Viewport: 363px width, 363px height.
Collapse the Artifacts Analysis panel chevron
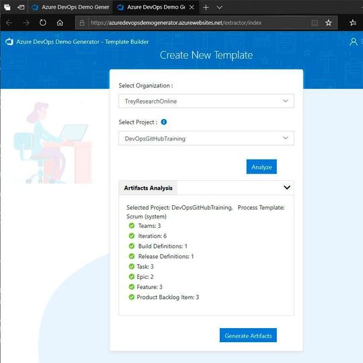286,188
